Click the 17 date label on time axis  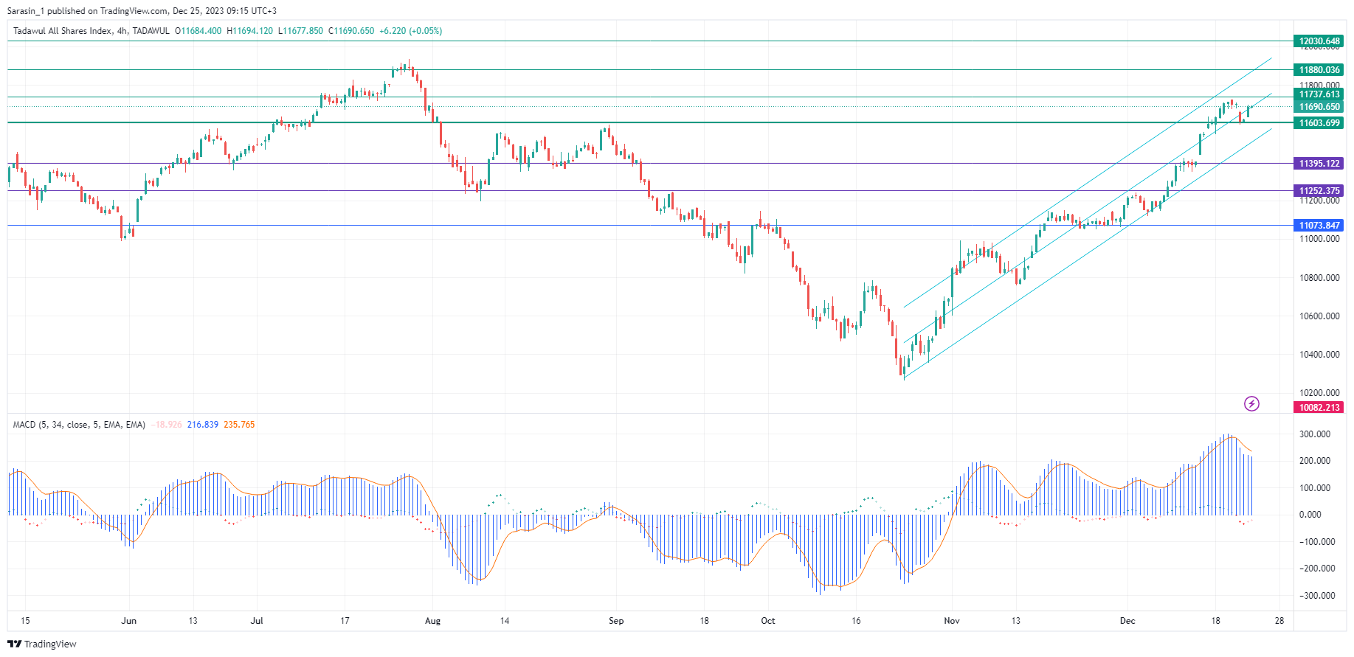click(345, 621)
